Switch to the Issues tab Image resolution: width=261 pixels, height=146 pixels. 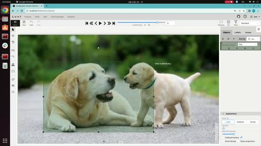coord(248,32)
